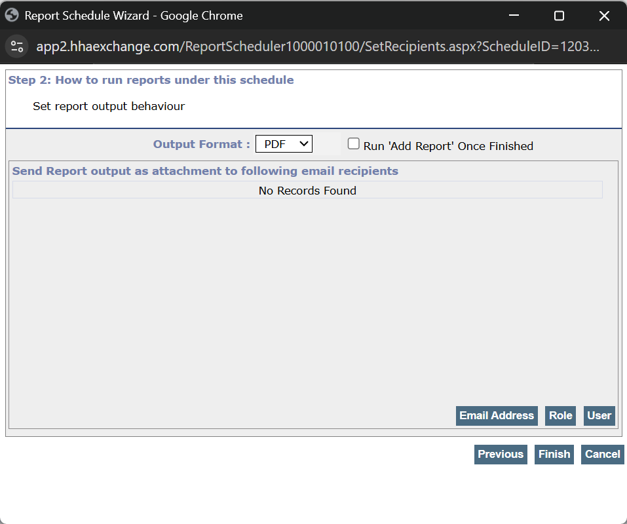Cancel the report schedule wizard
Screen dimensions: 627x524
coord(602,454)
